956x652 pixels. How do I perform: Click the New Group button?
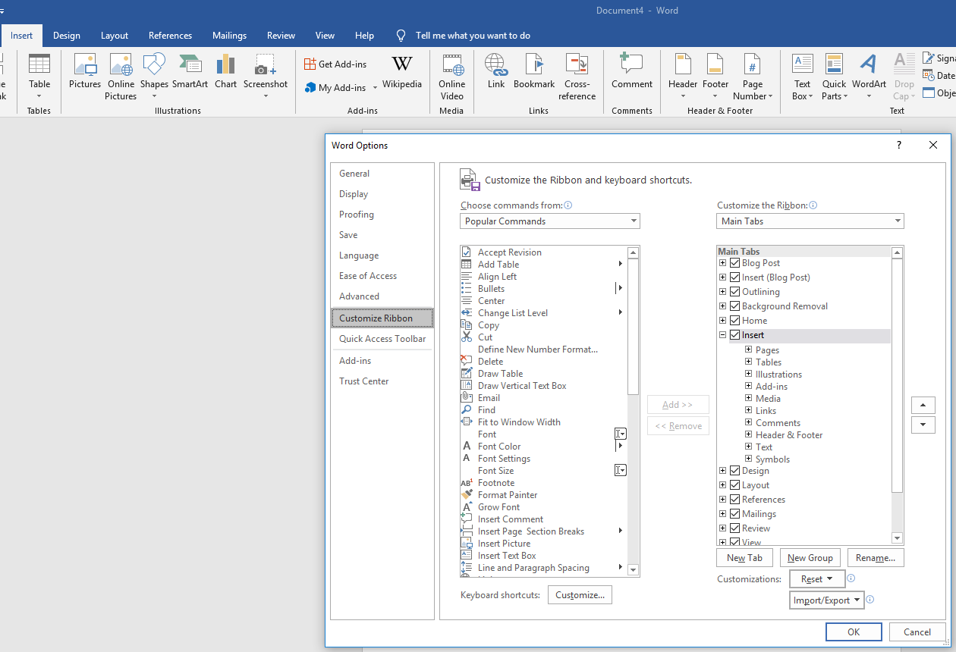[810, 558]
